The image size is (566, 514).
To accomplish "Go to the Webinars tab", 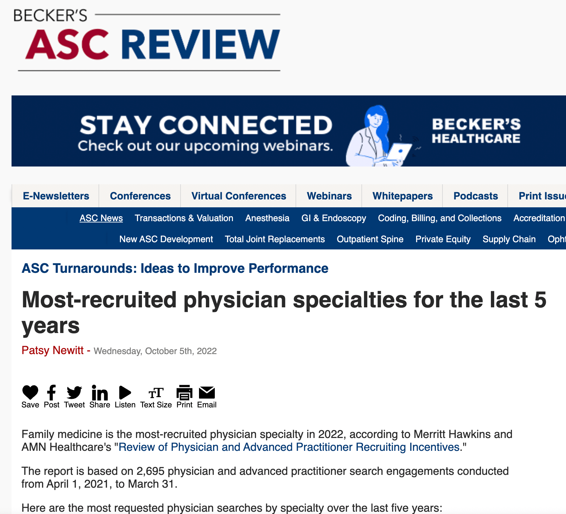I will click(x=329, y=196).
